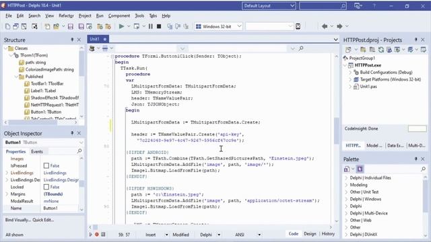
Task: Collapse the Classes node in Structure
Action: [x=5, y=48]
